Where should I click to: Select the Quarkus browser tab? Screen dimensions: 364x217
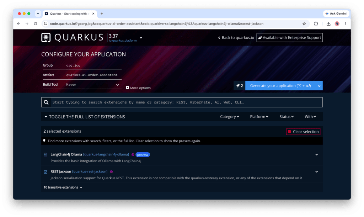pos(69,14)
